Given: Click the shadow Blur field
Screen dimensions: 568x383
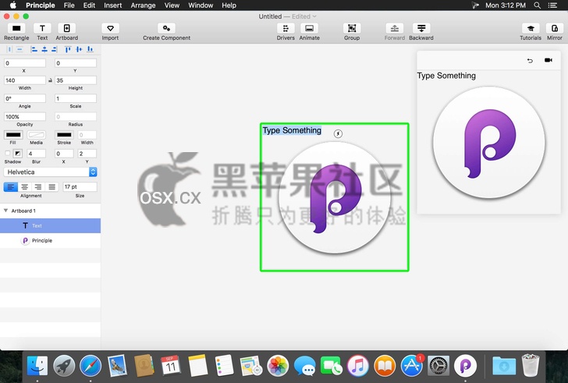Looking at the screenshot, I should [x=36, y=154].
